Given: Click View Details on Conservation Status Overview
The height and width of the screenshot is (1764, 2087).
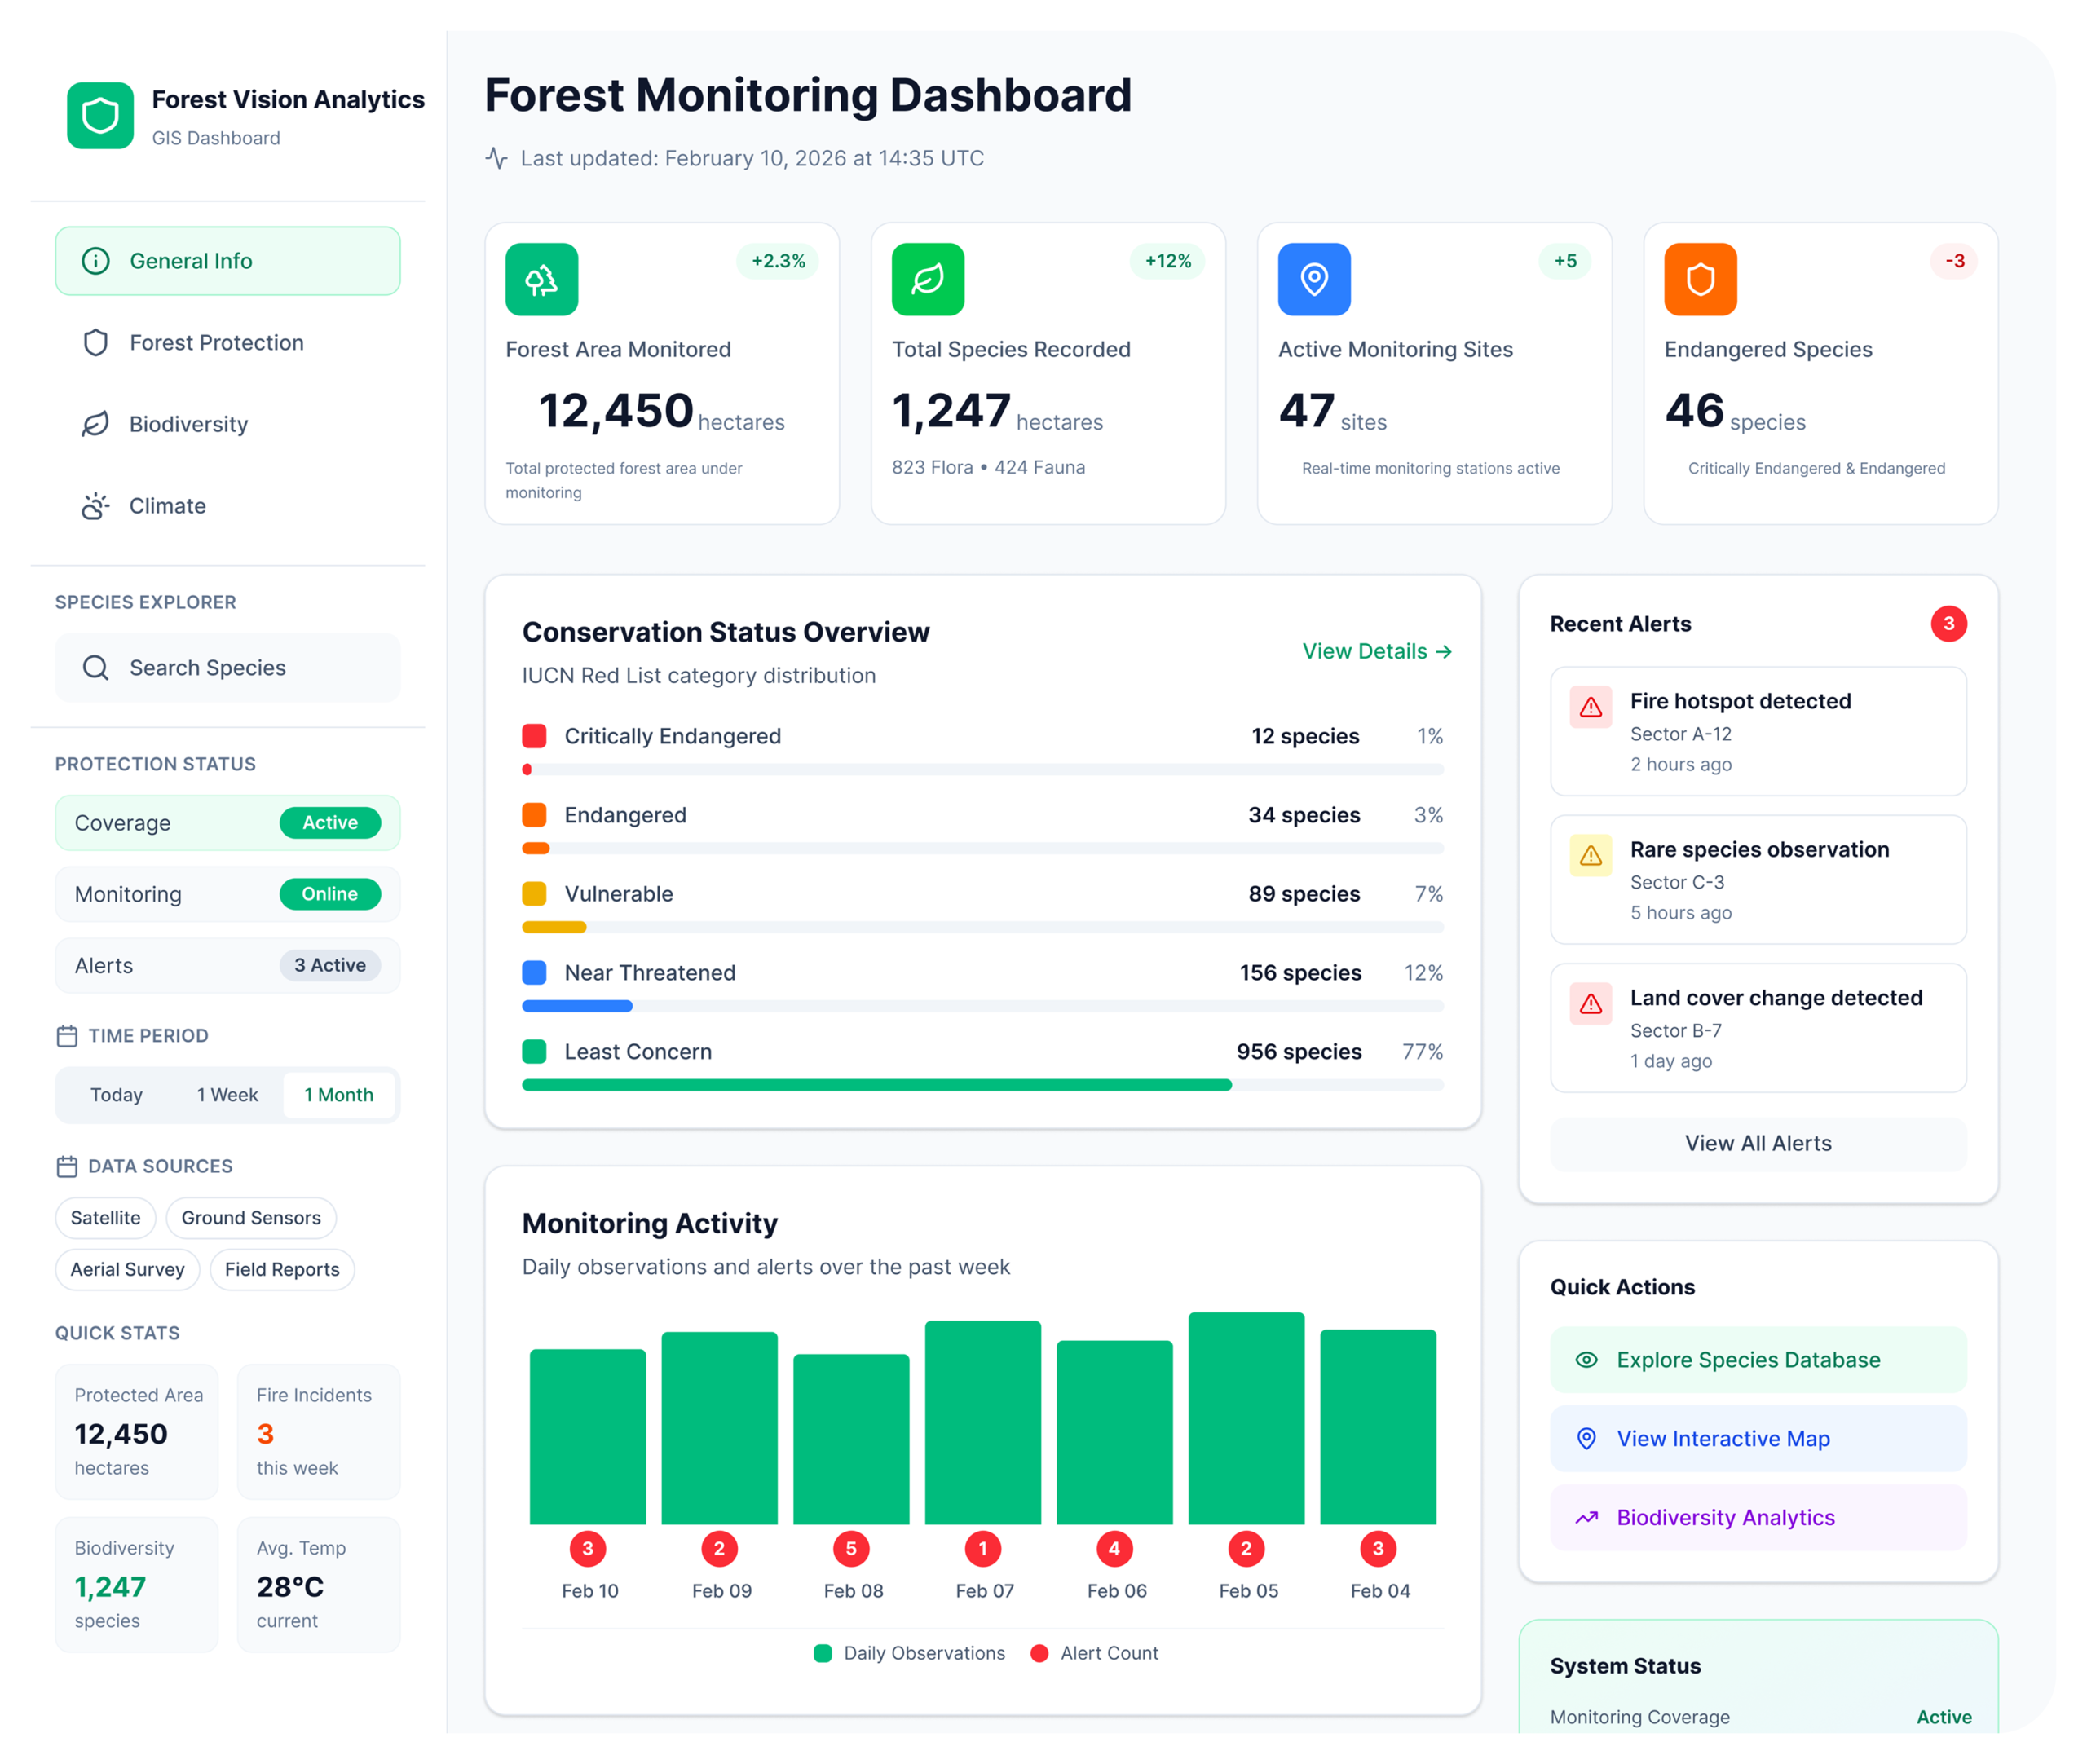Looking at the screenshot, I should pos(1376,650).
